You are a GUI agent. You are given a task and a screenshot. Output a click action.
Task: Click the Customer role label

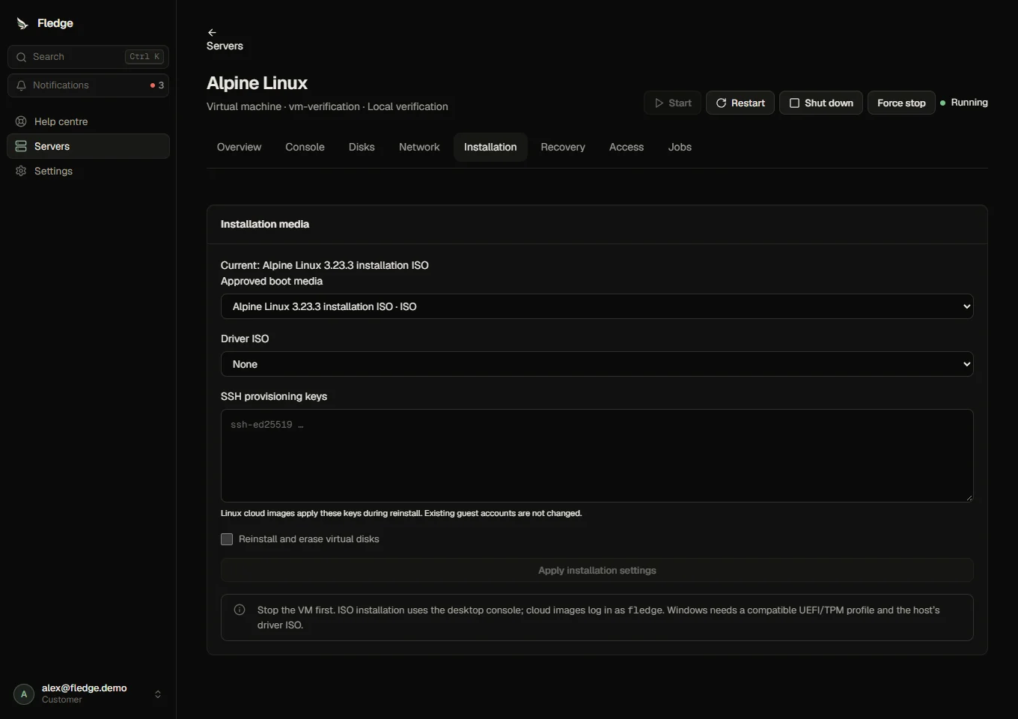click(62, 700)
